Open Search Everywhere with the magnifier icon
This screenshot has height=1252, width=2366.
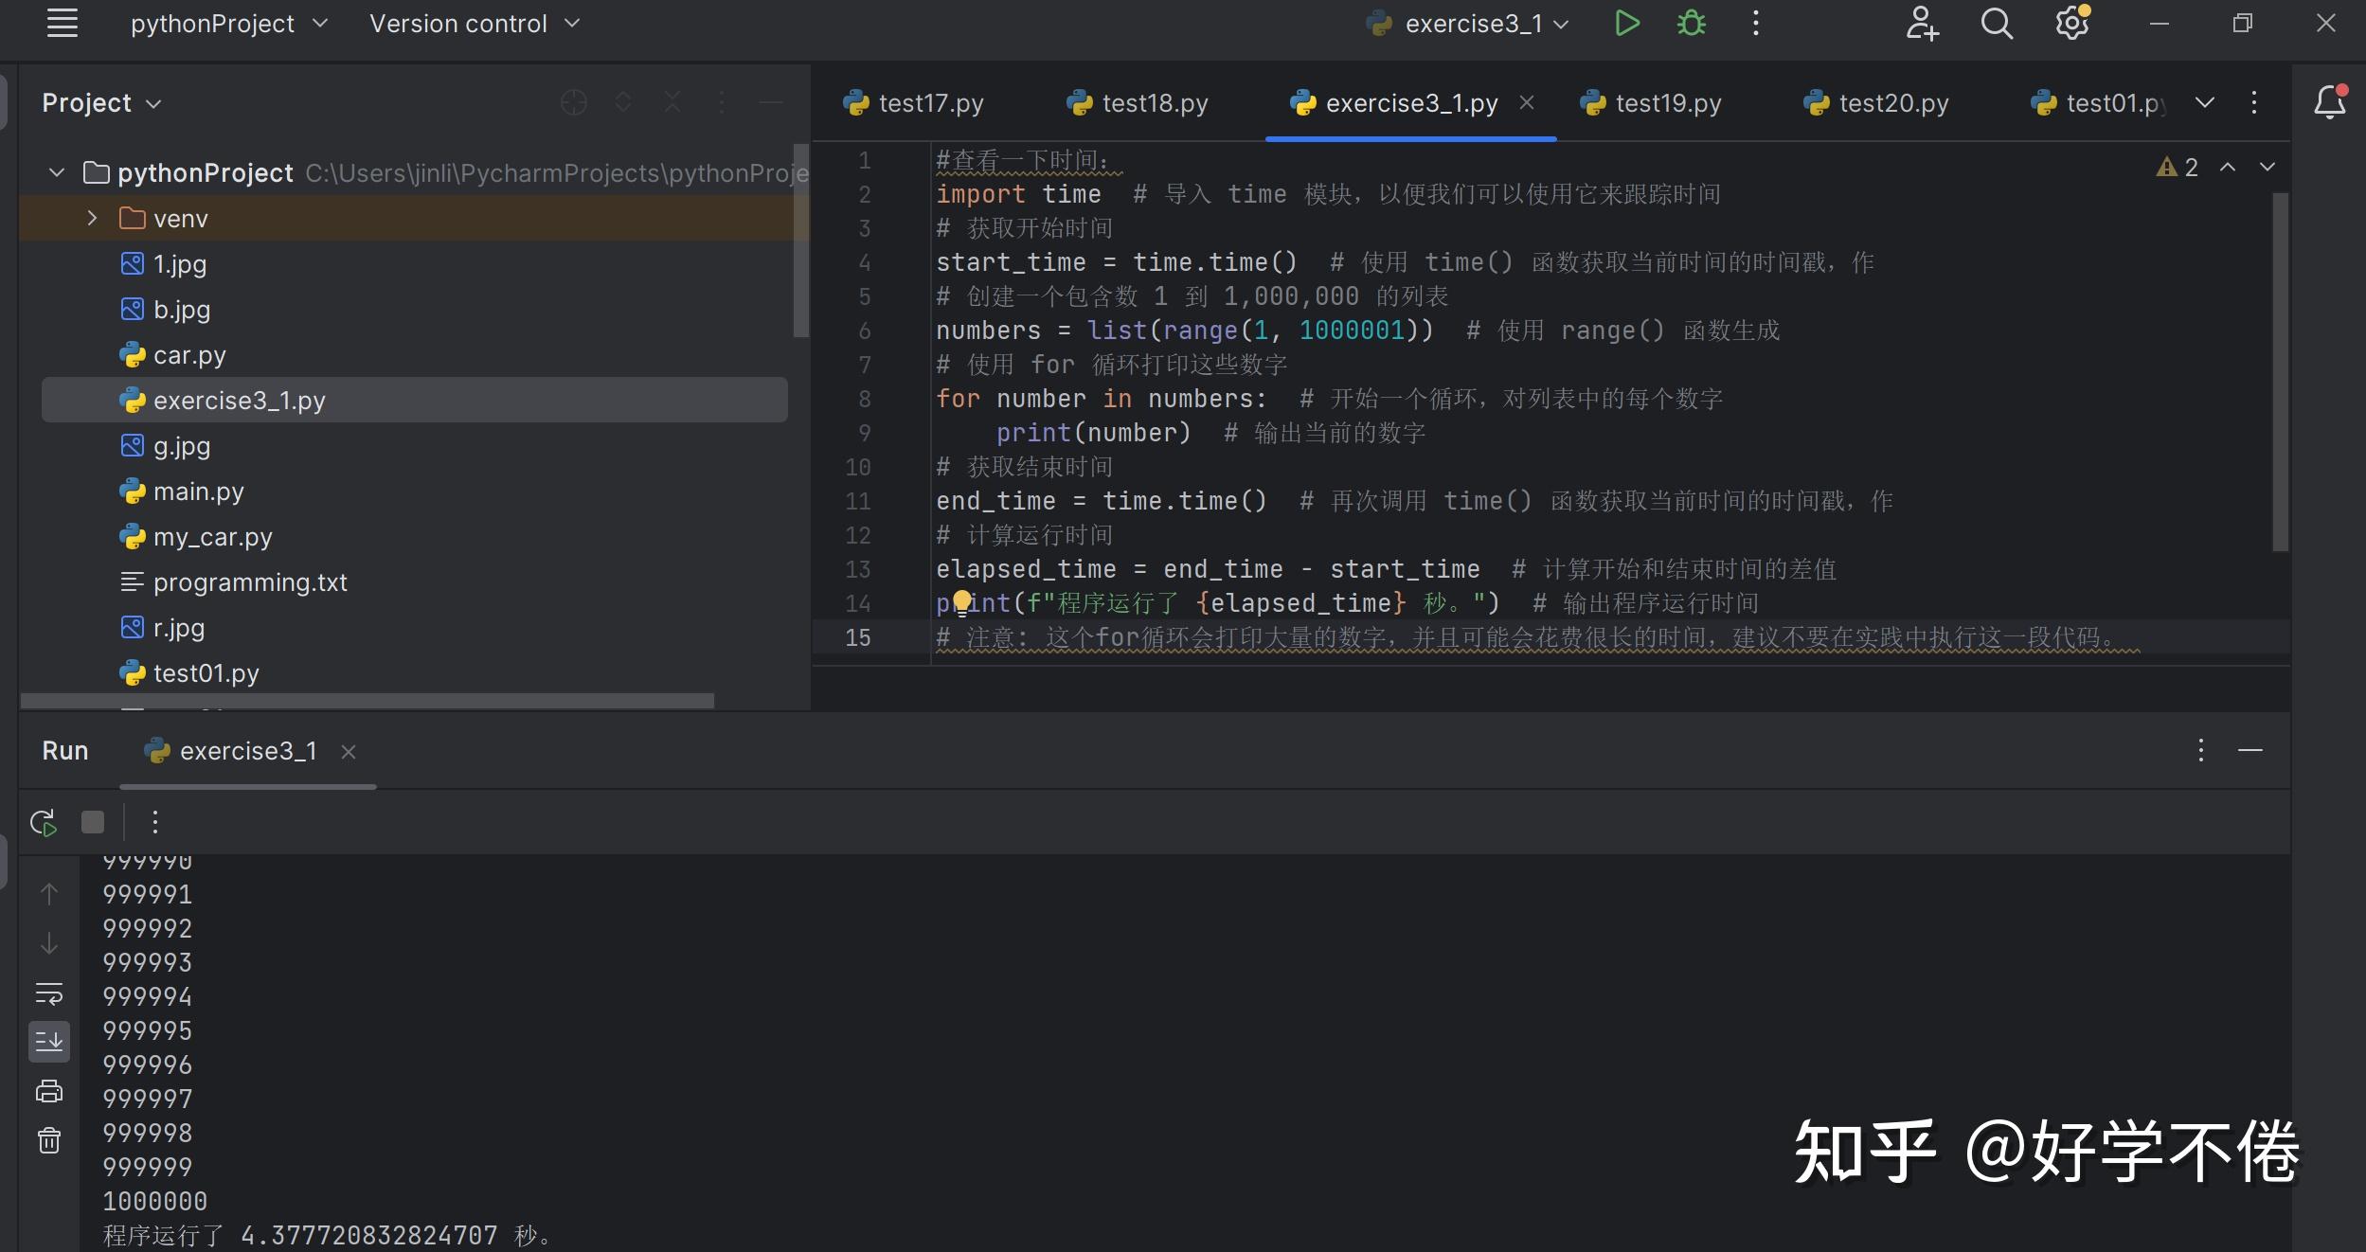[x=1997, y=23]
